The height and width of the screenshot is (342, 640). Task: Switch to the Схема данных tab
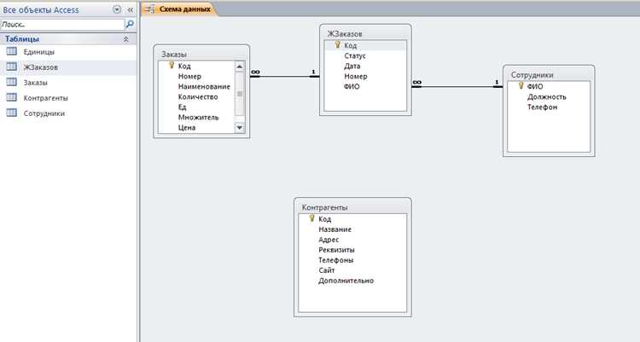click(179, 9)
